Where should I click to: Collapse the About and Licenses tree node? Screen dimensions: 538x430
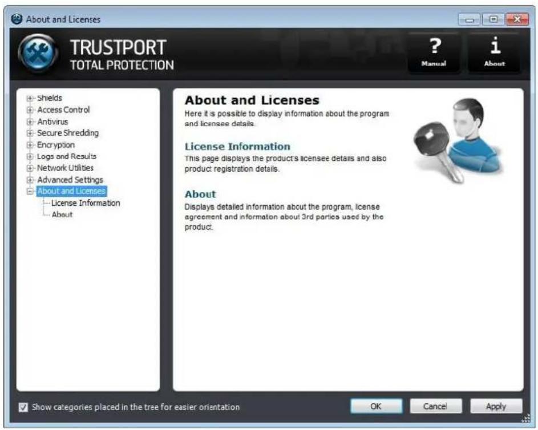[30, 192]
